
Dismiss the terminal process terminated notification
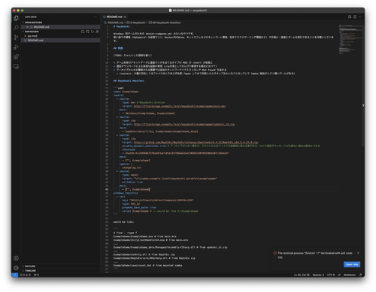tap(358, 253)
